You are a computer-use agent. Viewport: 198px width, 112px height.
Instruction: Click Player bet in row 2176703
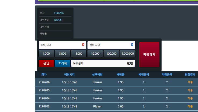tap(97, 106)
